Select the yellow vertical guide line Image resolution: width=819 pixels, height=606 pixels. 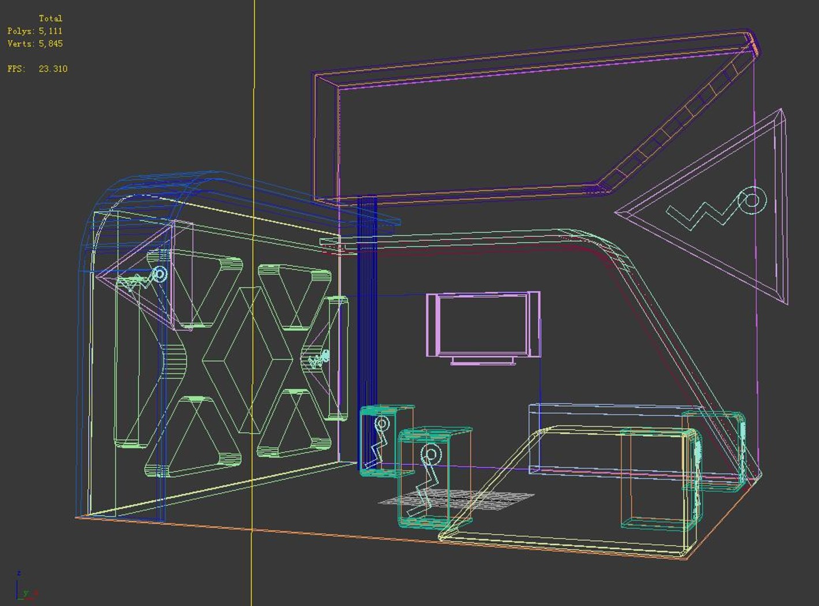253,303
